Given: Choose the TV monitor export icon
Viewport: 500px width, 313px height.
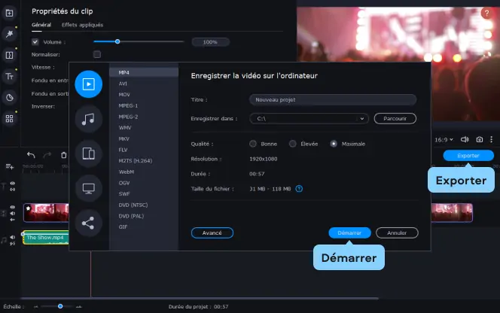Looking at the screenshot, I should (x=88, y=188).
